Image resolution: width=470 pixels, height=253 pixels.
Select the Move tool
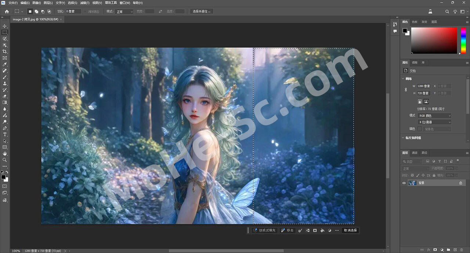pyautogui.click(x=5, y=26)
